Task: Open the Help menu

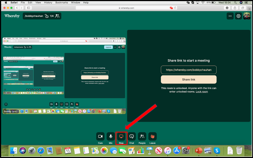Action: [x=86, y=2]
